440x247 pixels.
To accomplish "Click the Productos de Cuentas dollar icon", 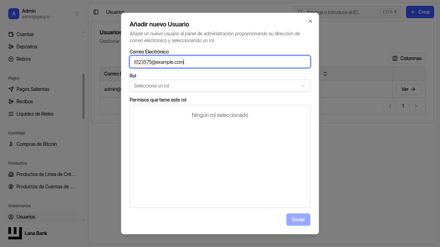I will (x=11, y=187).
